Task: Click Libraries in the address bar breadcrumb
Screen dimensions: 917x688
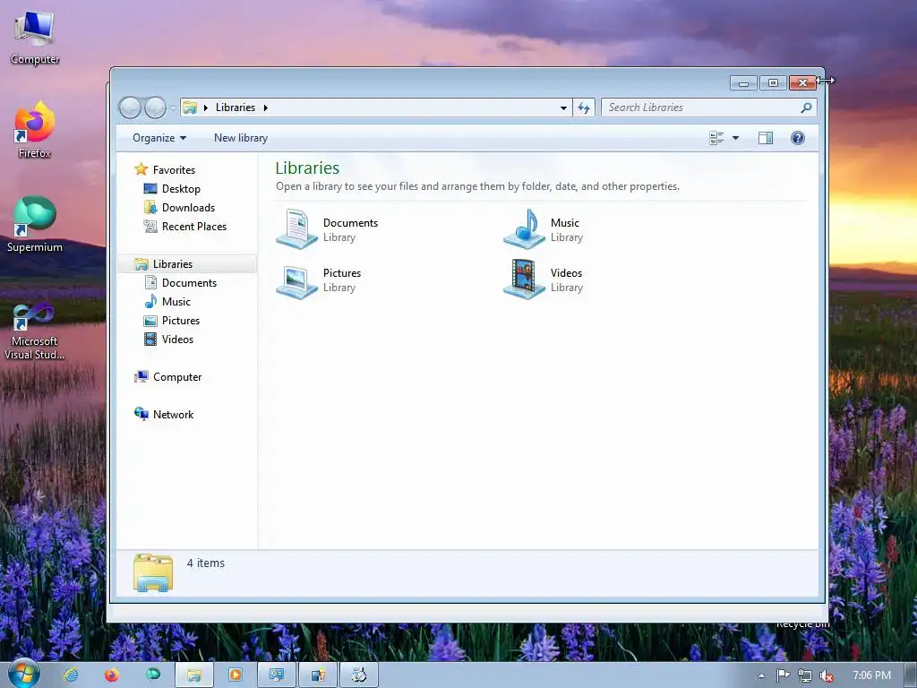Action: click(236, 107)
